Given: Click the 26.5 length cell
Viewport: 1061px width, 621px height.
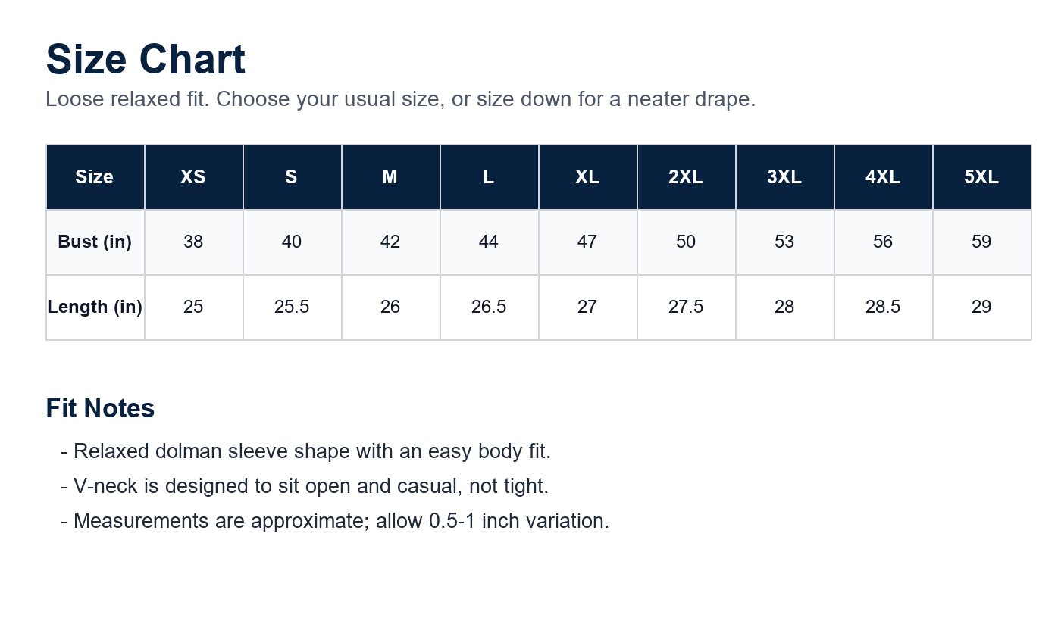Looking at the screenshot, I should 489,307.
